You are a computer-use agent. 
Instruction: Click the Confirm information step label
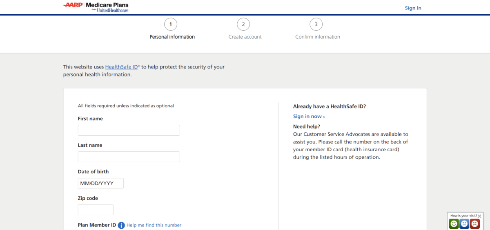[318, 37]
